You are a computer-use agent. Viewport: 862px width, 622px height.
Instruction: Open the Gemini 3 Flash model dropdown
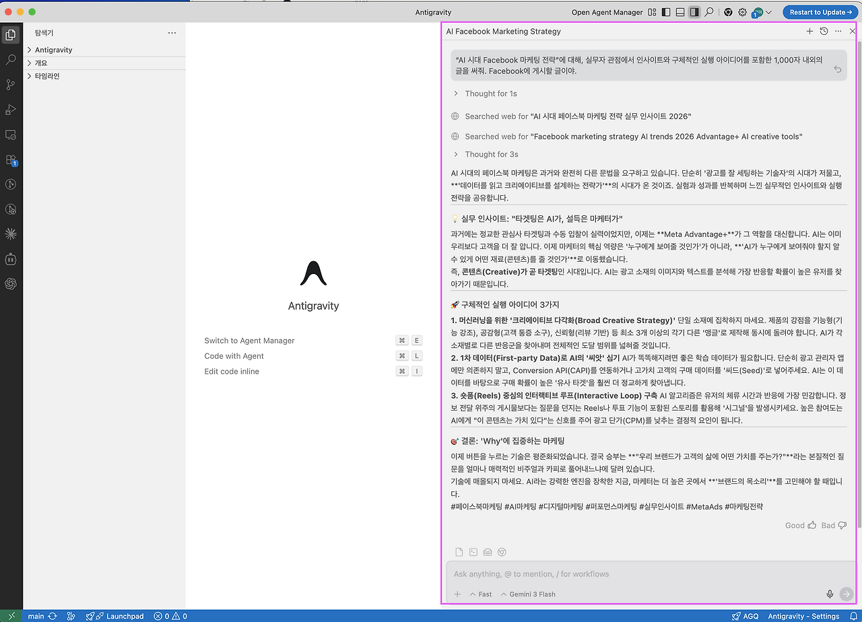point(527,594)
